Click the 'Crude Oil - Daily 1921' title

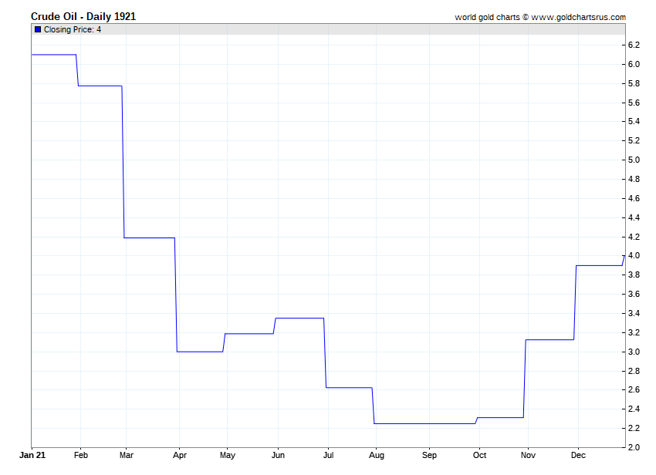pyautogui.click(x=83, y=16)
